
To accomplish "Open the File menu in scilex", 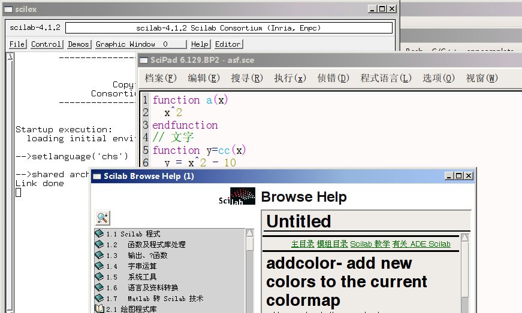I will point(17,44).
